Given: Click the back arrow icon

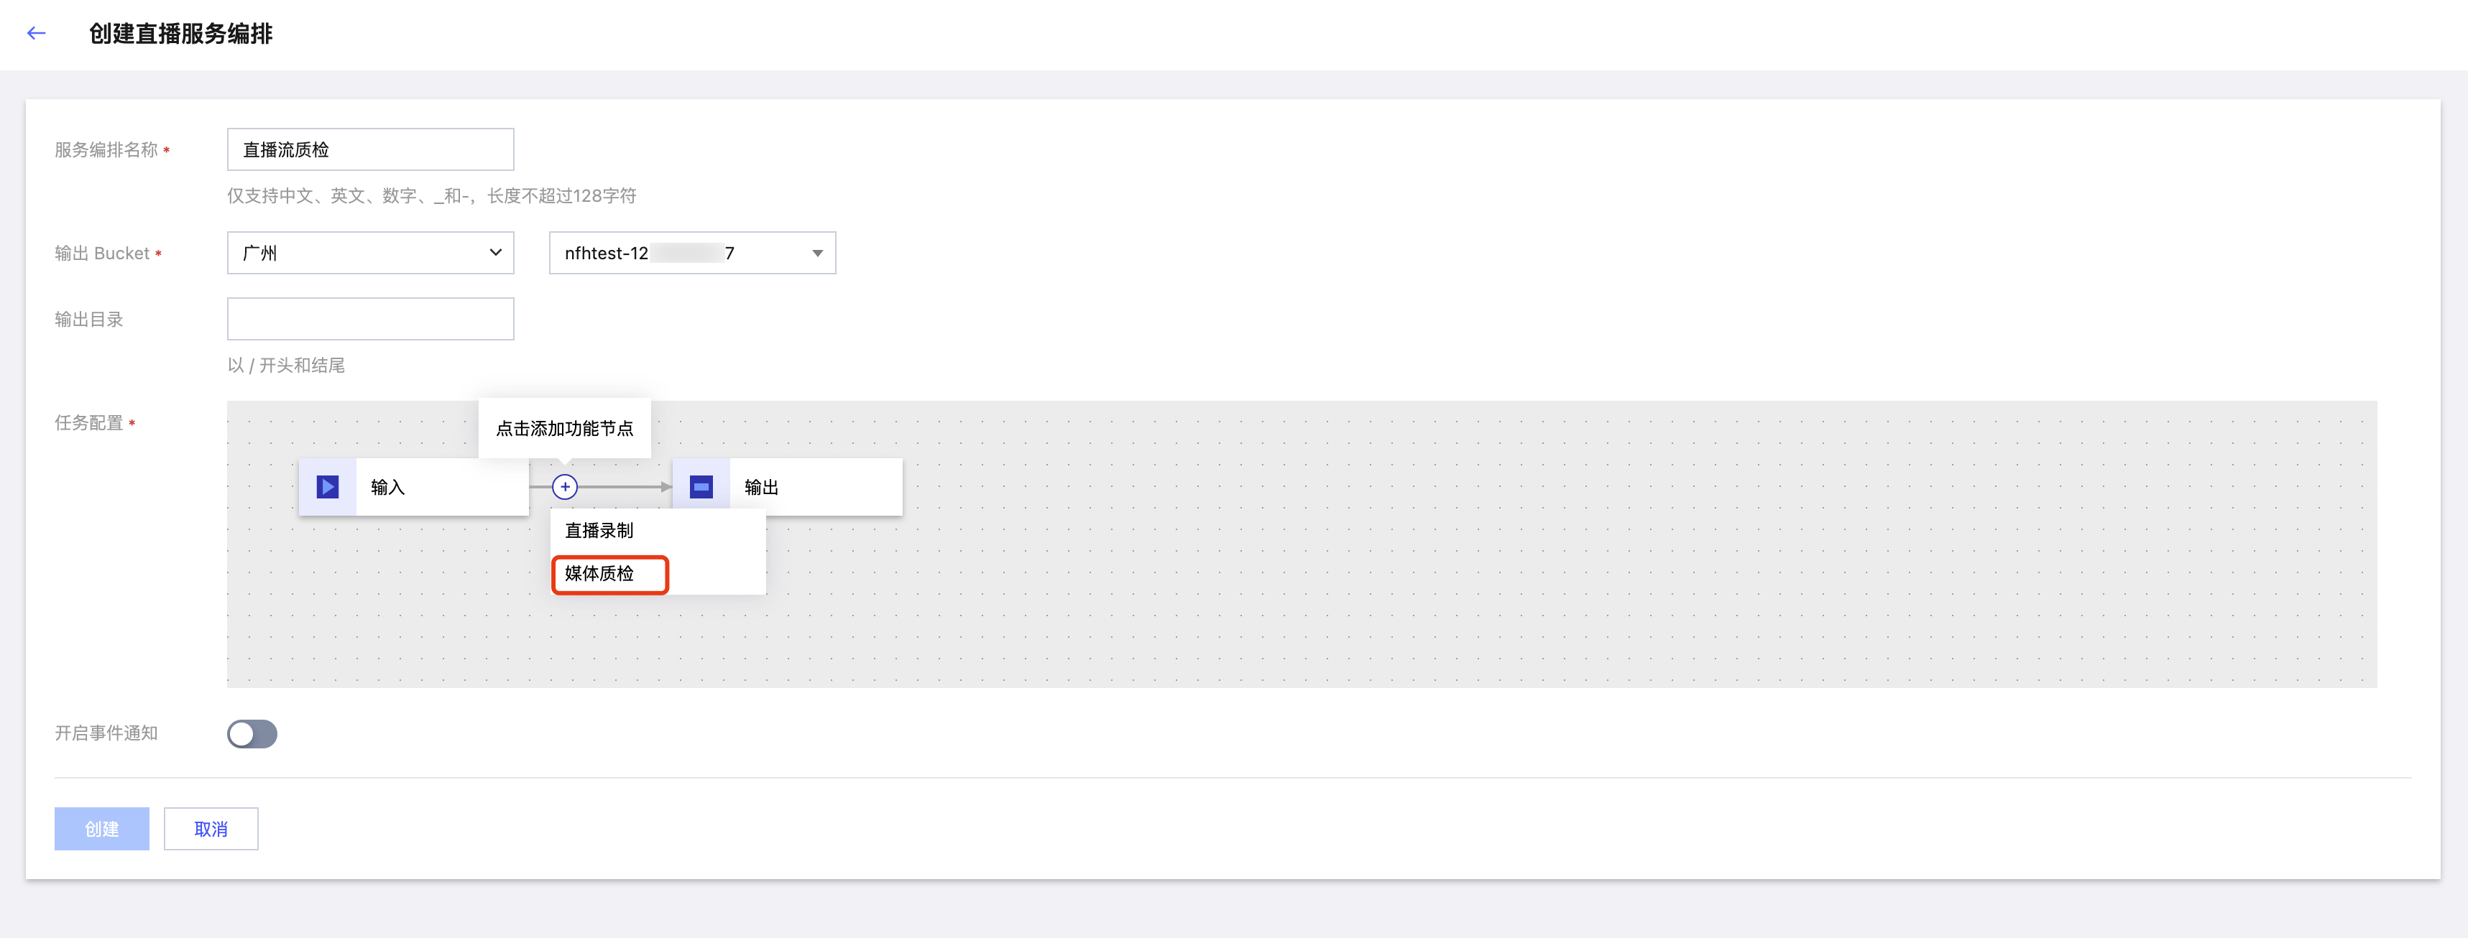Looking at the screenshot, I should point(37,34).
